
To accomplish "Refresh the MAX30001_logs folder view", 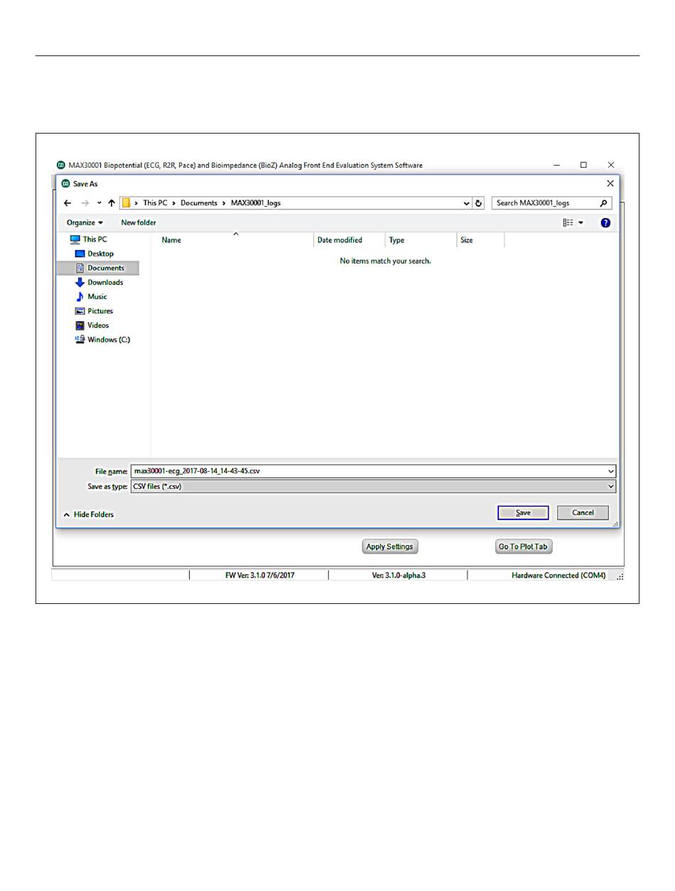I will point(479,203).
